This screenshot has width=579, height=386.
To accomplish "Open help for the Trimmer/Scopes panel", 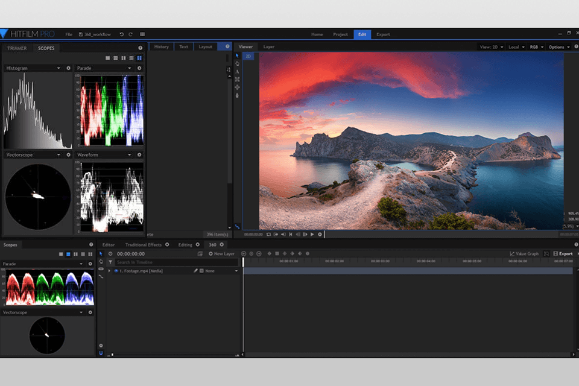I will click(x=141, y=48).
